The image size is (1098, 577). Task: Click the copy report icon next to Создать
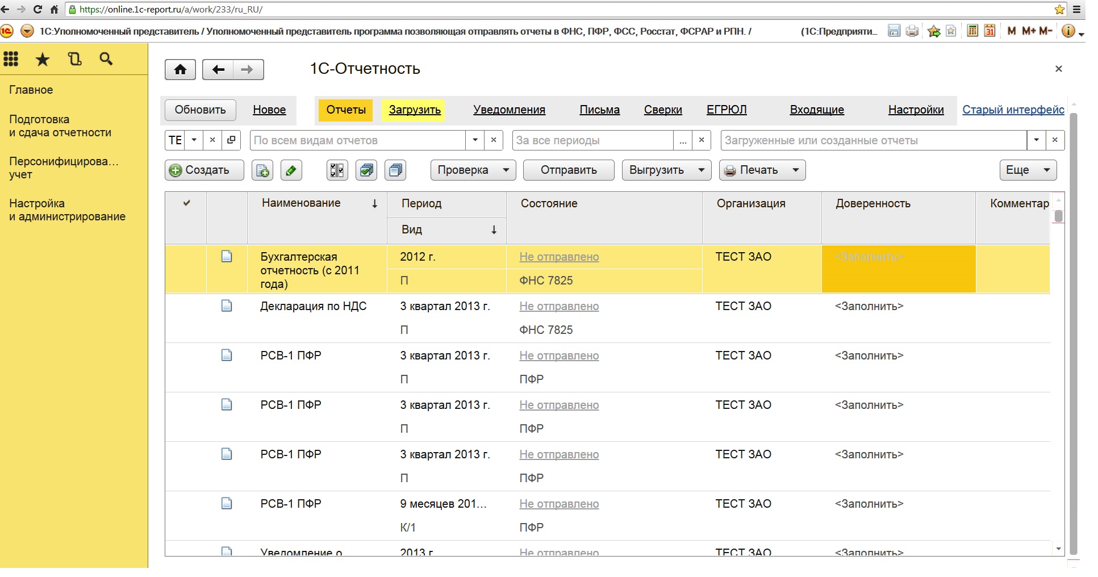262,170
